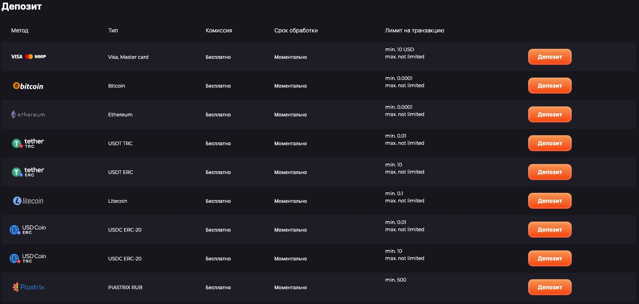Click Депозит button for USDT TRC
The image size is (639, 304).
point(549,143)
